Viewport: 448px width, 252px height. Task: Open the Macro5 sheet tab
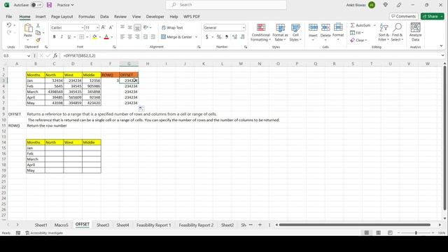tap(61, 225)
